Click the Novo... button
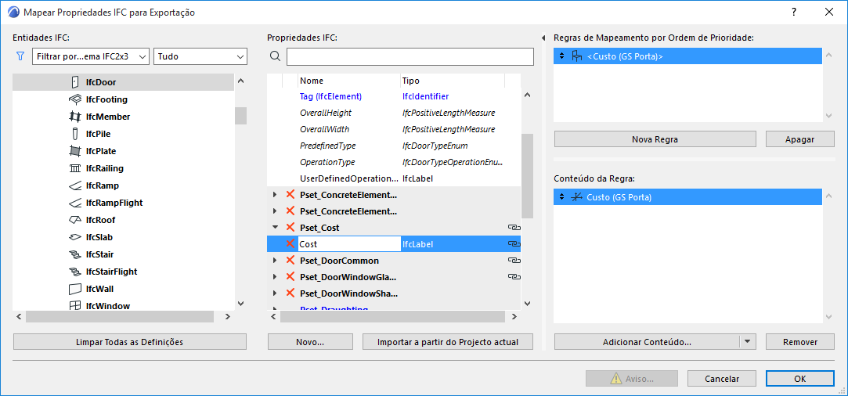Screen dimensions: 848x396 pyautogui.click(x=310, y=341)
